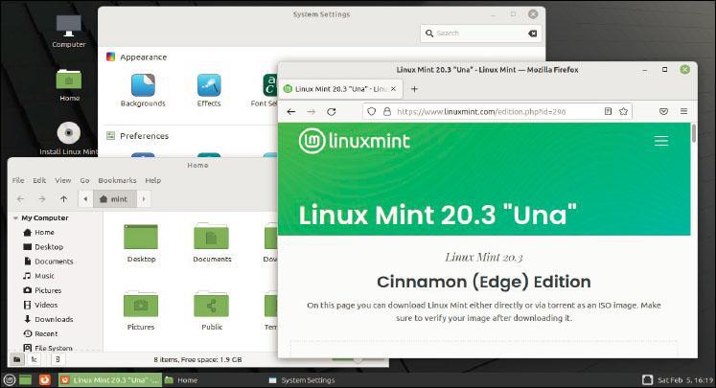Click Firefox back button

(x=291, y=112)
